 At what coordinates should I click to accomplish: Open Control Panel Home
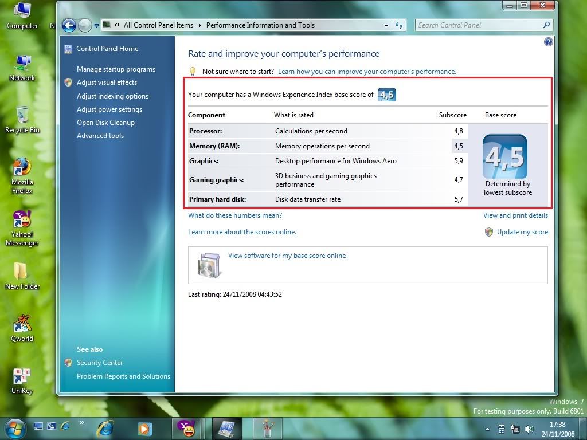click(x=107, y=49)
